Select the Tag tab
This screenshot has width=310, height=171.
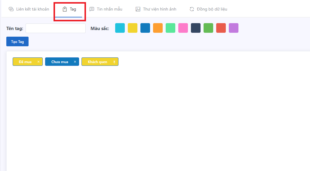coord(69,9)
